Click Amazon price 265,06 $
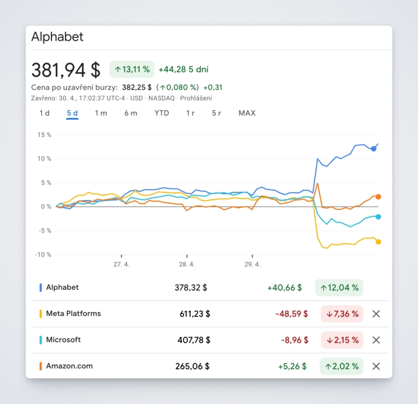This screenshot has width=418, height=404. click(x=192, y=367)
